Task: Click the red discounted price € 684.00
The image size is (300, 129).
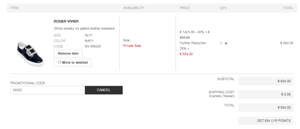Action: pyautogui.click(x=186, y=54)
